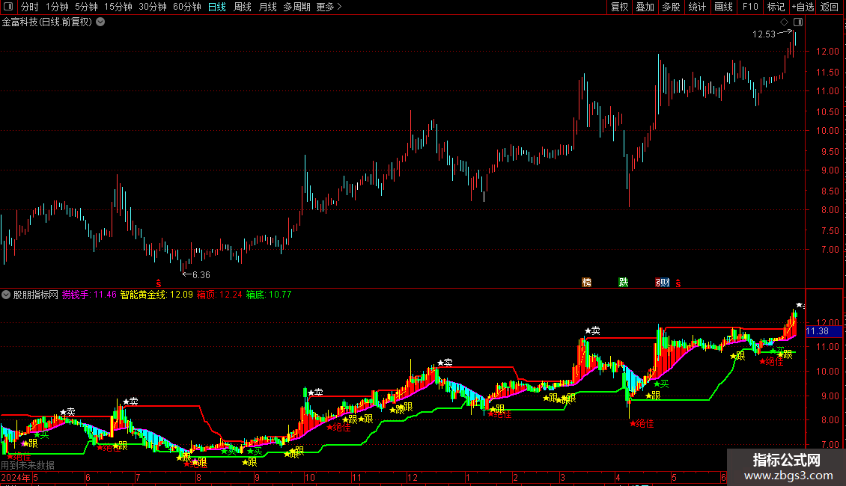Click the 叠加 overlay button
Screen dimensions: 846x486
point(645,7)
